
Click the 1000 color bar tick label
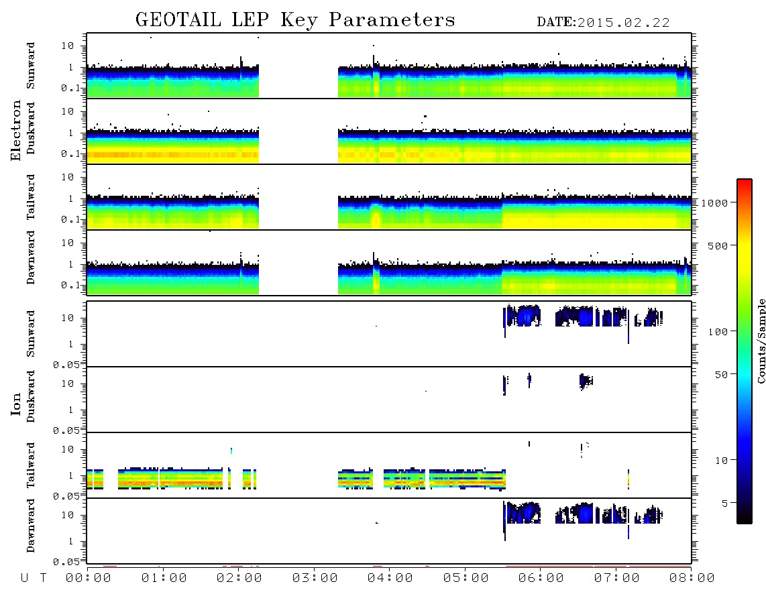714,202
